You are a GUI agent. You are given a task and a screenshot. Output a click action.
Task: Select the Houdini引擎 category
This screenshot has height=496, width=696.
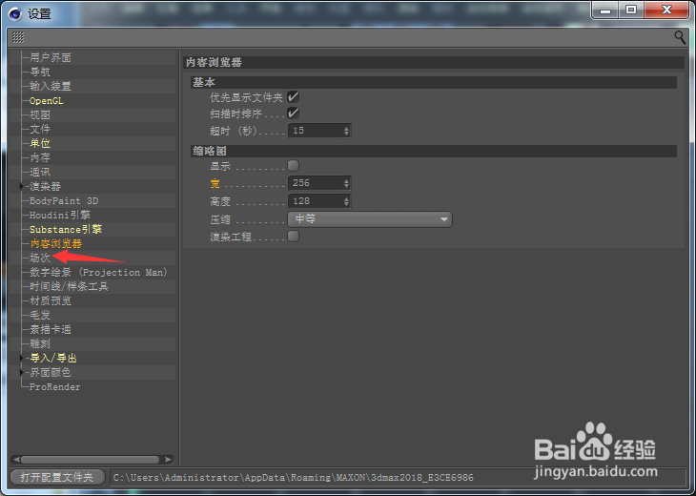[60, 215]
